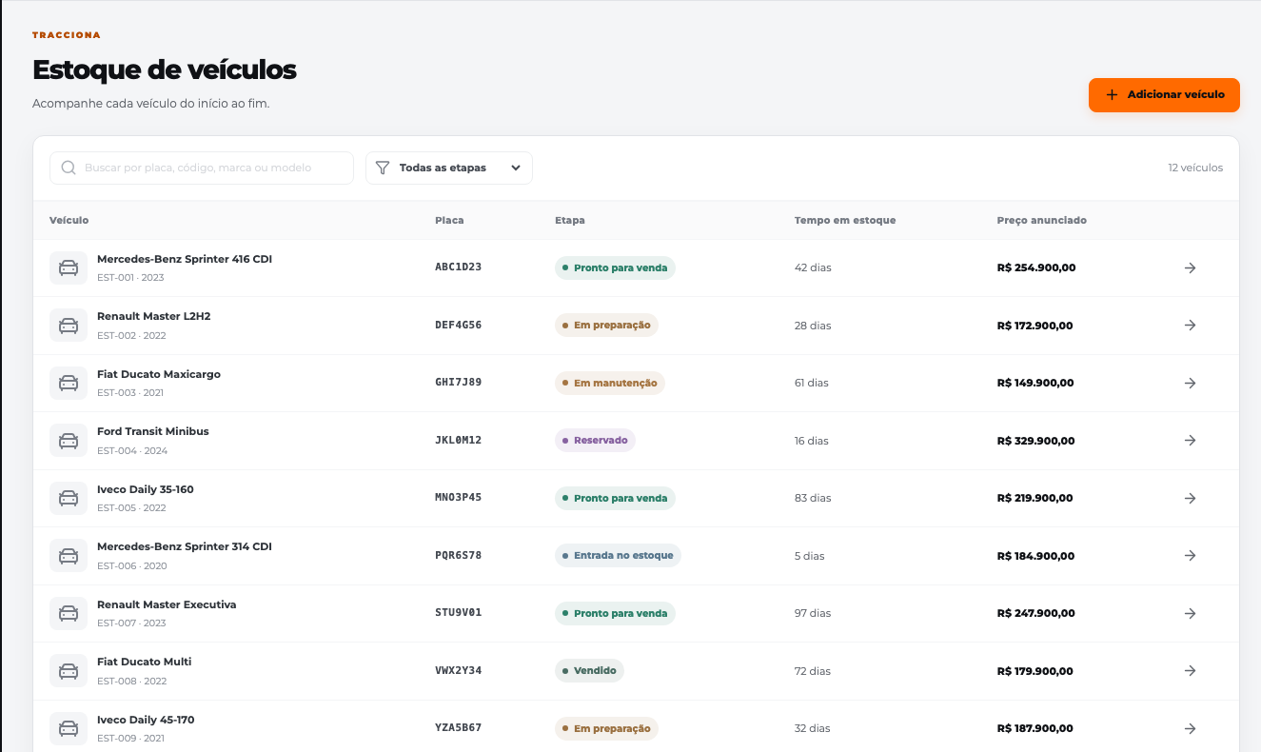This screenshot has width=1261, height=752.
Task: Open Mercedes-Benz Sprinter 314 CDI vehicle name
Action: tap(185, 546)
